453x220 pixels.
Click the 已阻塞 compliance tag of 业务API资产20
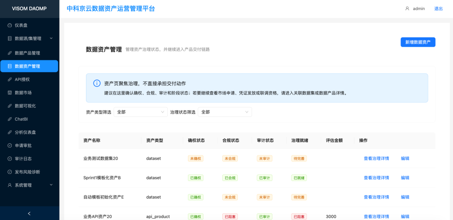click(x=230, y=216)
